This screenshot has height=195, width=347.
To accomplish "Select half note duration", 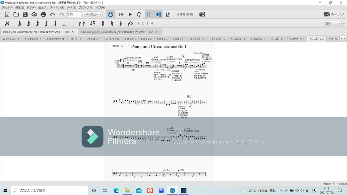I will click(x=55, y=23).
